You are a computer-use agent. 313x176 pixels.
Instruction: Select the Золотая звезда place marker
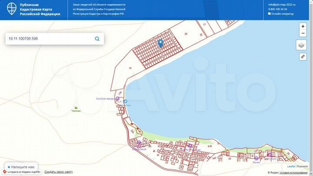coord(117,98)
